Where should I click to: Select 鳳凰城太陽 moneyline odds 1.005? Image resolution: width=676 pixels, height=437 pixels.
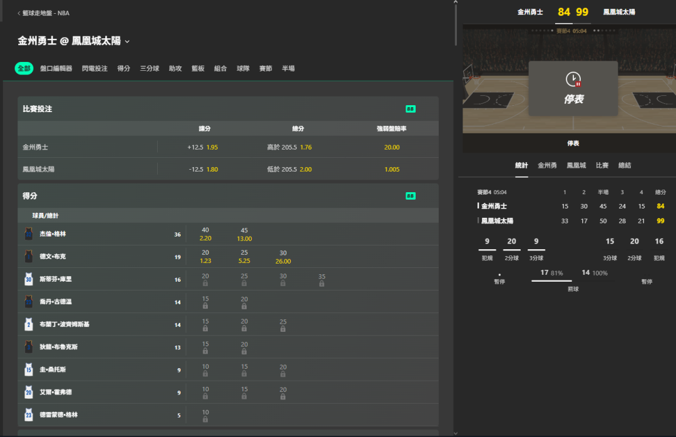coord(392,169)
